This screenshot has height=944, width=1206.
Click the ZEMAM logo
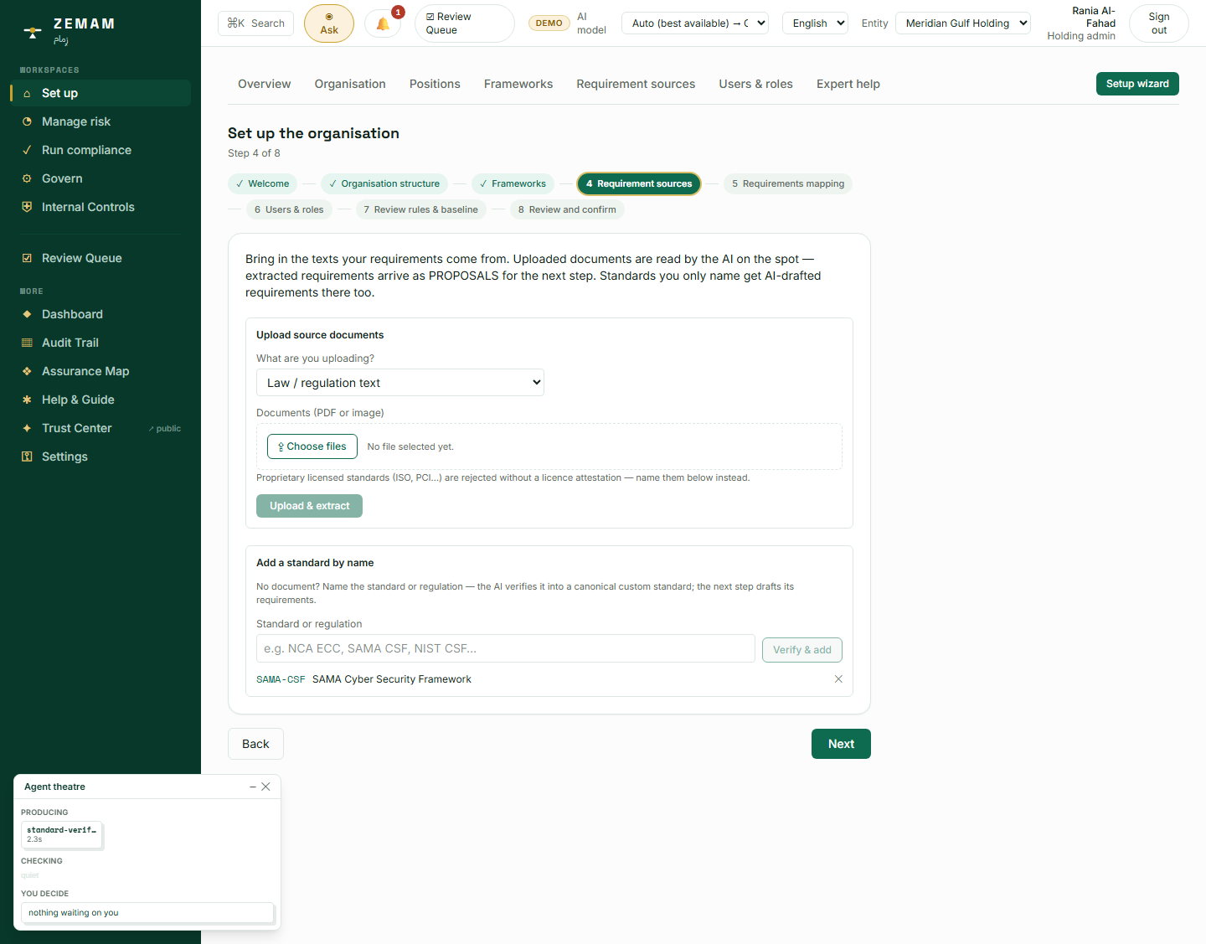click(69, 30)
